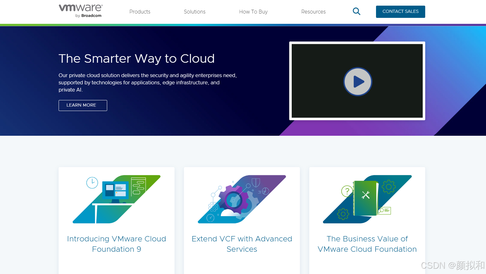Viewport: 486px width, 274px height.
Task: Click the VMware by Broadcom logo
Action: point(81,11)
